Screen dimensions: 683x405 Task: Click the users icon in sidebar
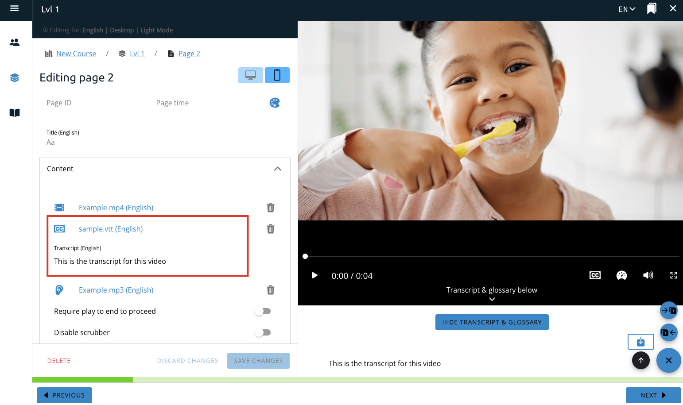click(15, 42)
